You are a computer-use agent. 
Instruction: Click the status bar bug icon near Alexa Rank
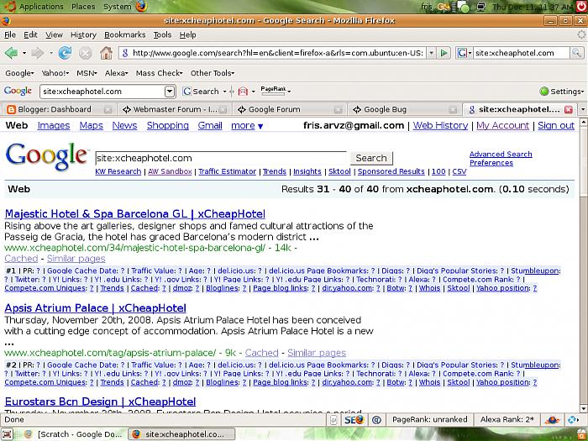[x=553, y=420]
